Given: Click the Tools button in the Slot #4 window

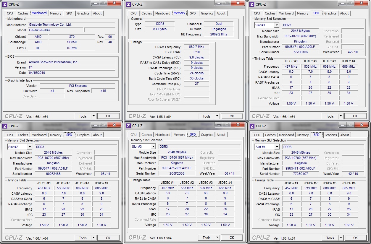Looking at the screenshot, I should coord(330,238).
